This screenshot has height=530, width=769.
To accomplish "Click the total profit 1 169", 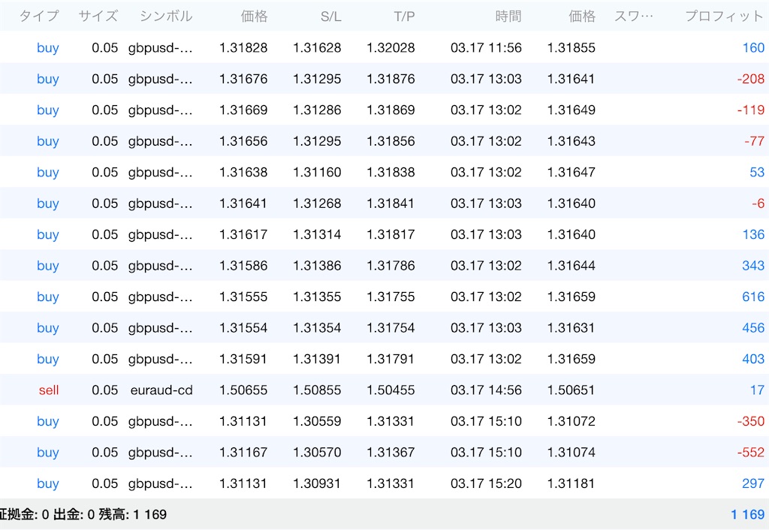I will coord(747,514).
